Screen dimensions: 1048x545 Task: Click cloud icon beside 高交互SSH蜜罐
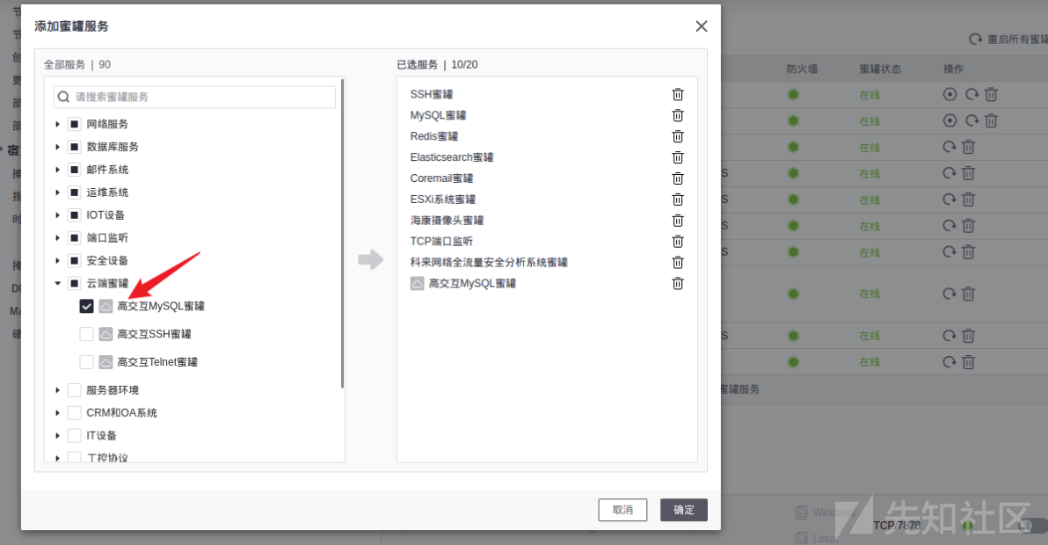(x=106, y=334)
